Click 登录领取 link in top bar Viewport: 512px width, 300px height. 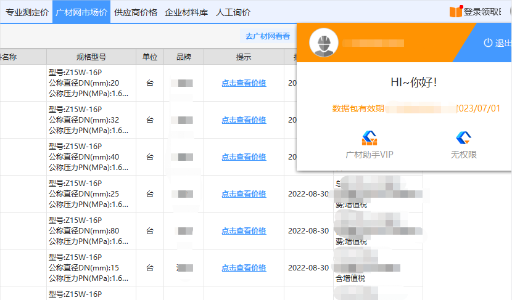pos(482,12)
